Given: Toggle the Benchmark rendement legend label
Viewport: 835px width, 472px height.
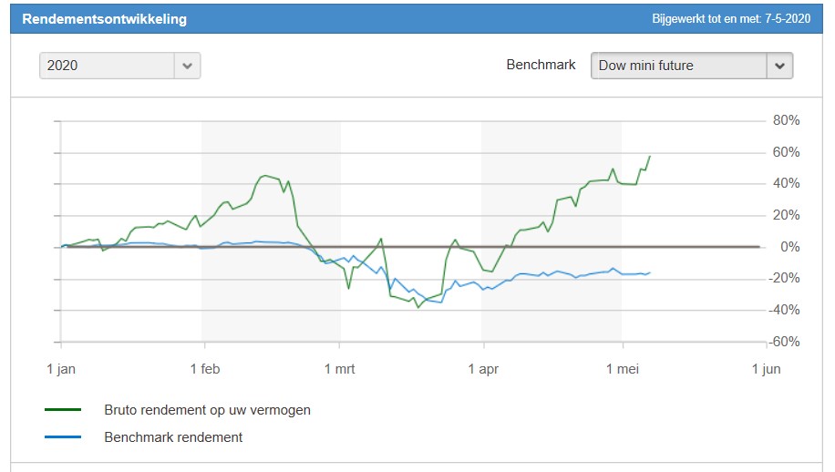Looking at the screenshot, I should [173, 437].
